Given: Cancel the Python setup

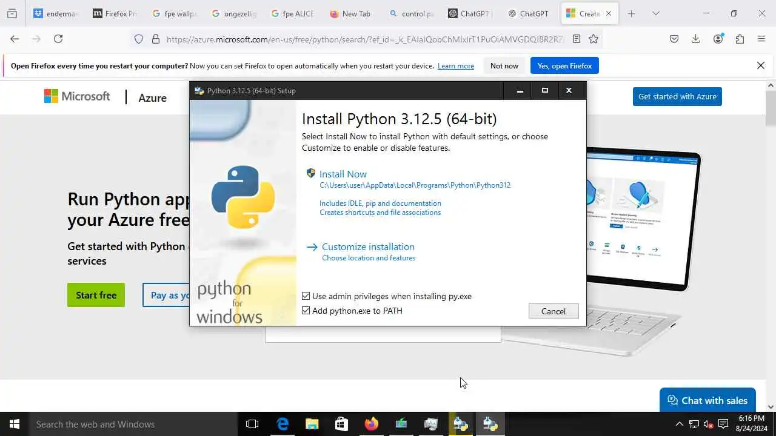Looking at the screenshot, I should point(554,311).
